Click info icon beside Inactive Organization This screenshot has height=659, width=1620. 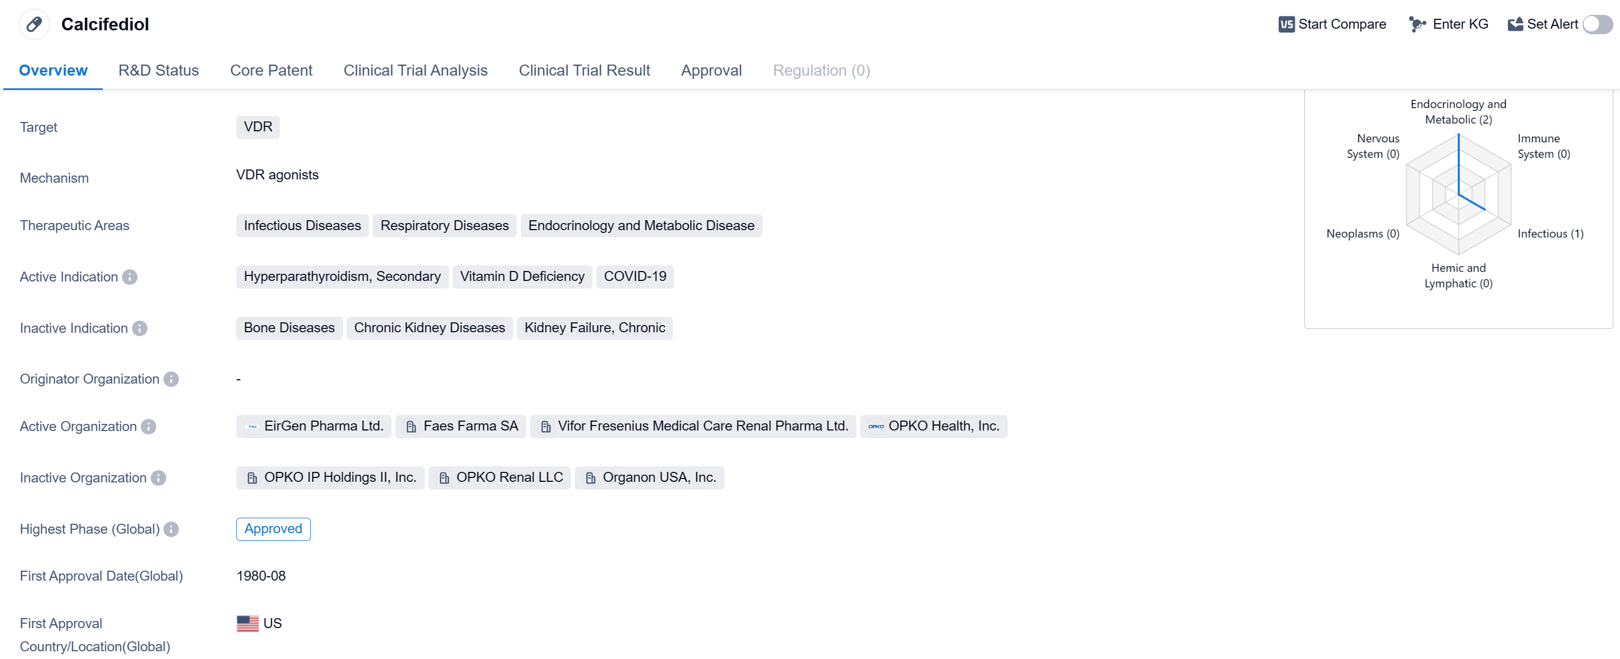click(158, 478)
